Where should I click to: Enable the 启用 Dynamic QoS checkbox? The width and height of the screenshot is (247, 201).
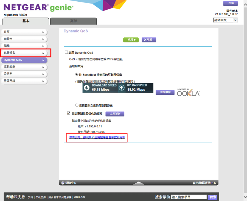66,52
